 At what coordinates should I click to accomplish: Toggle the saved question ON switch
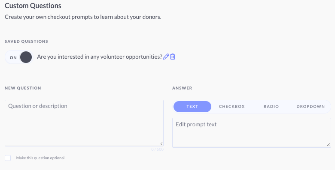point(19,57)
